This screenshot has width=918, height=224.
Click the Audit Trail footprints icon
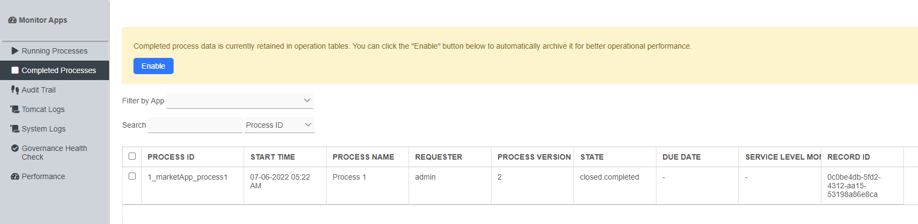tap(15, 90)
